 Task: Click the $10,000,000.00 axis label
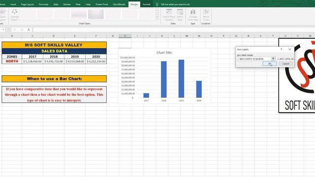(127, 58)
